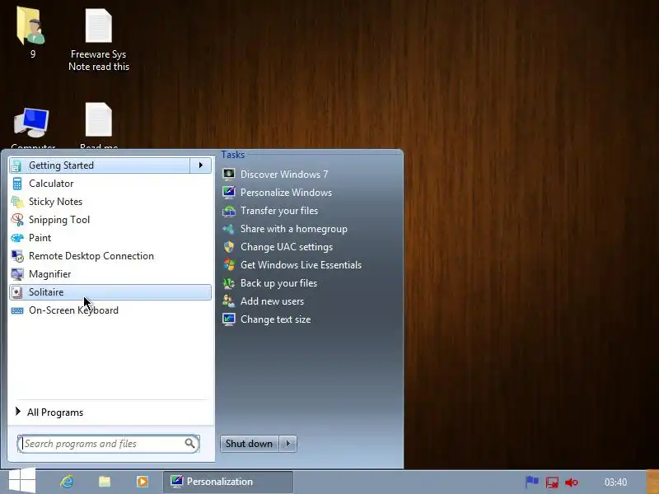This screenshot has height=494, width=659.
Task: Click the magnifying glass search icon
Action: (x=190, y=443)
